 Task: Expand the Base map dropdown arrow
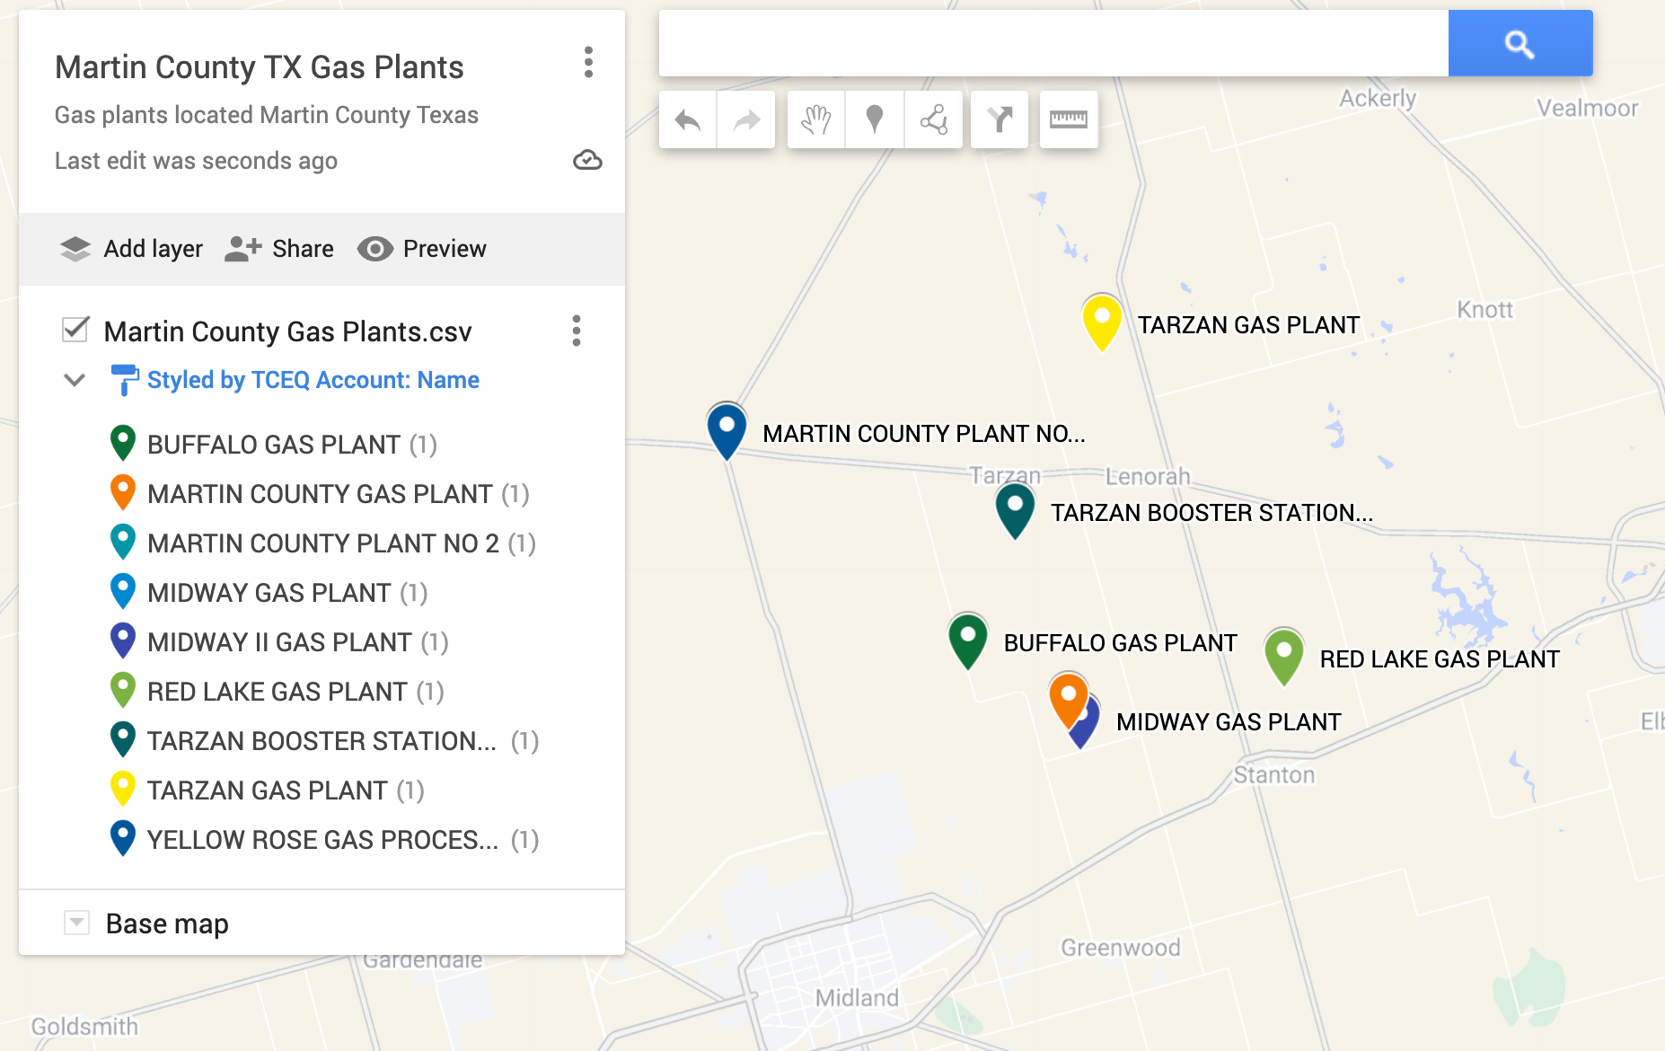(x=77, y=923)
